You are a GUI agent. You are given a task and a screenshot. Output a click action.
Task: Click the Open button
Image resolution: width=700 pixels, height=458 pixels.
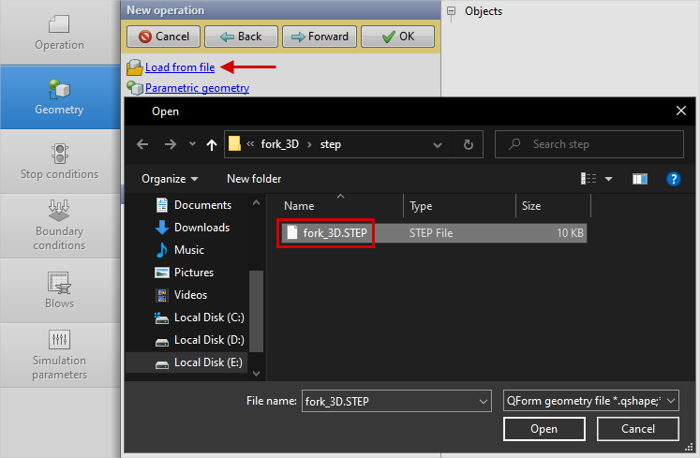544,429
